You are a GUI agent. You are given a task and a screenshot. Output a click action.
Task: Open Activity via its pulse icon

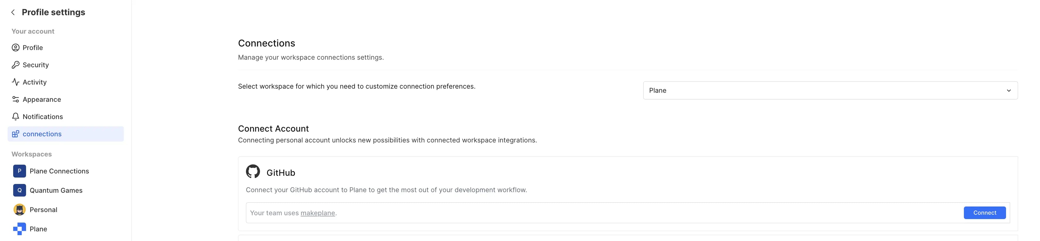pyautogui.click(x=15, y=82)
